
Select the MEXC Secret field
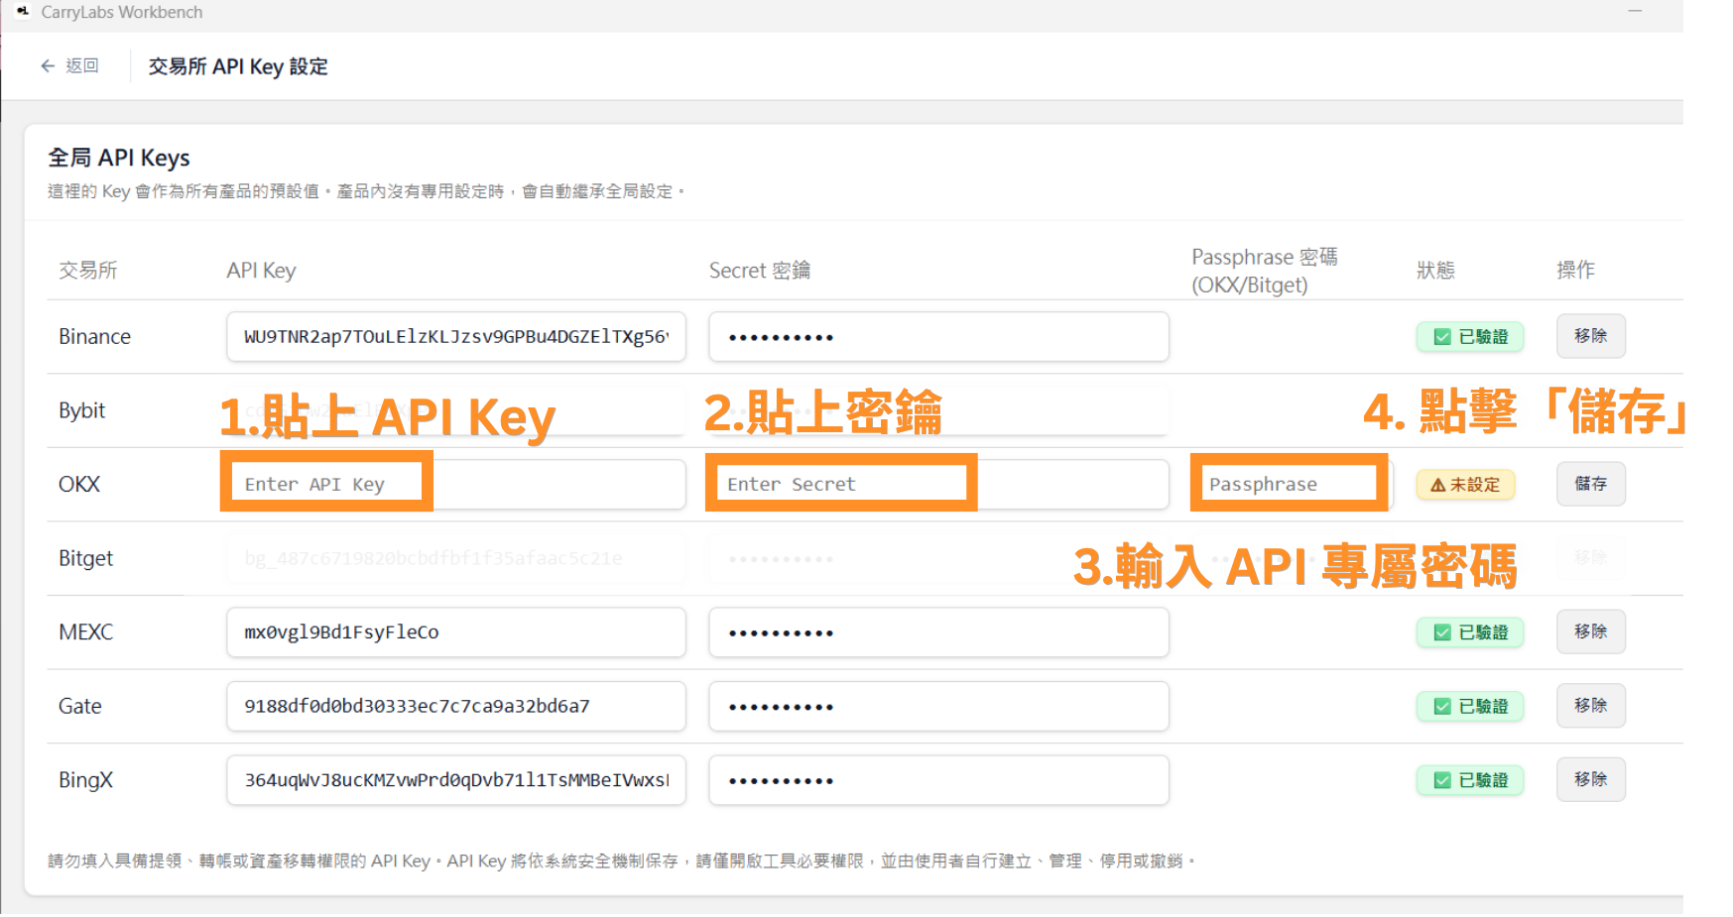coord(938,632)
